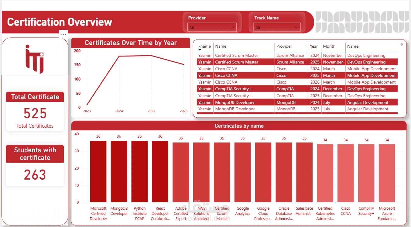
Task: Click the 34 label above Cisco CCNA bar
Action: (x=346, y=140)
